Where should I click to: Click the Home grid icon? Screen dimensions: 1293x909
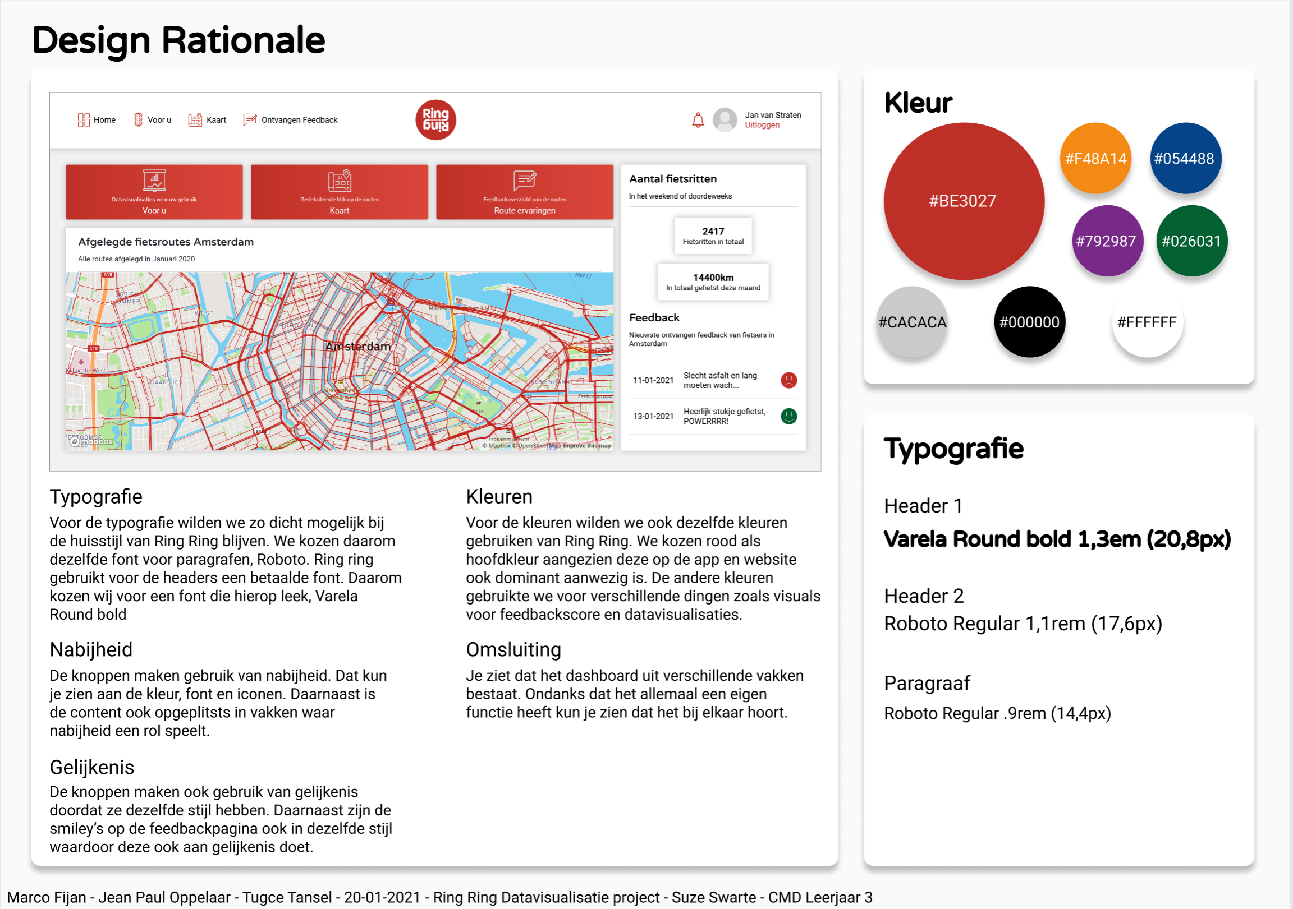84,120
